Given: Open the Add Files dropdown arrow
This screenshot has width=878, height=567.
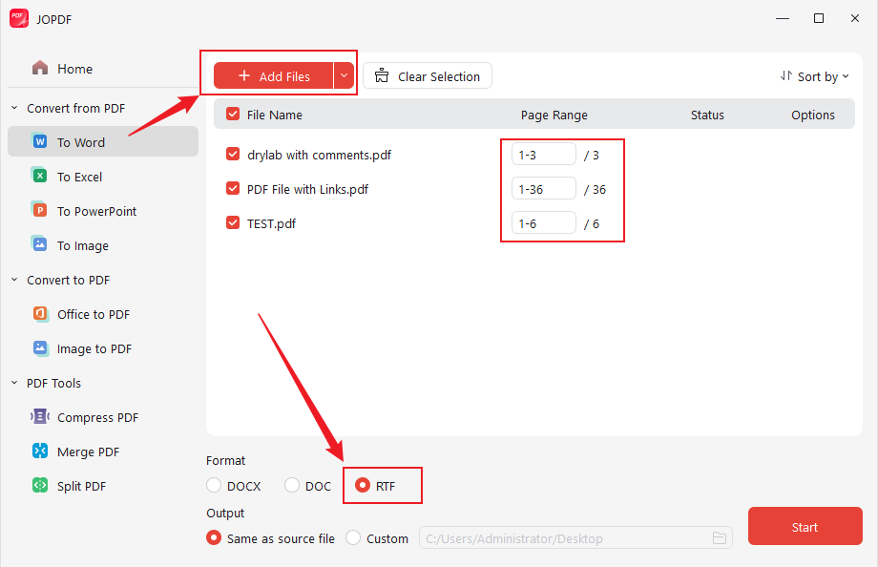Looking at the screenshot, I should click(x=344, y=74).
